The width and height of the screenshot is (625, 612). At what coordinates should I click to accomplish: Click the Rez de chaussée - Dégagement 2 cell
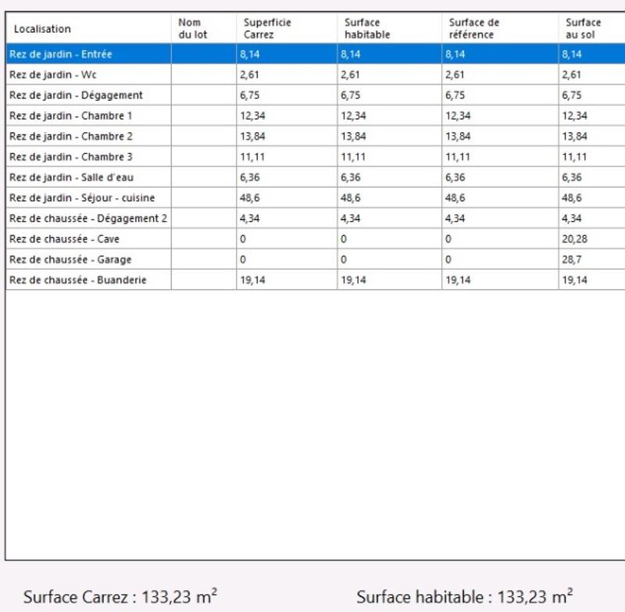pos(87,219)
